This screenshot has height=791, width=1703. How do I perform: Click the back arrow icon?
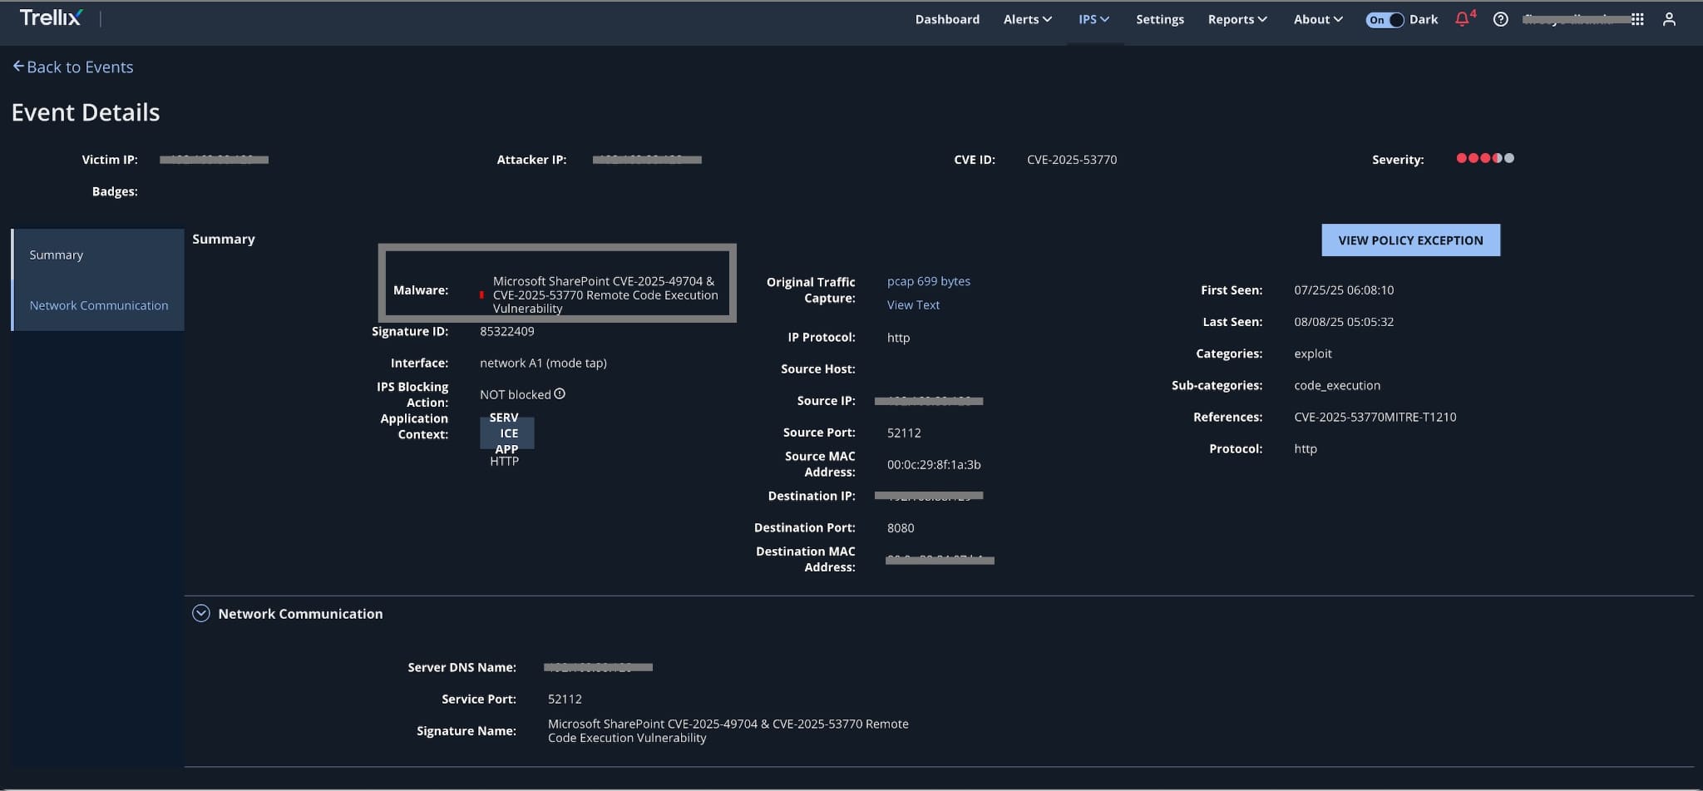(18, 66)
